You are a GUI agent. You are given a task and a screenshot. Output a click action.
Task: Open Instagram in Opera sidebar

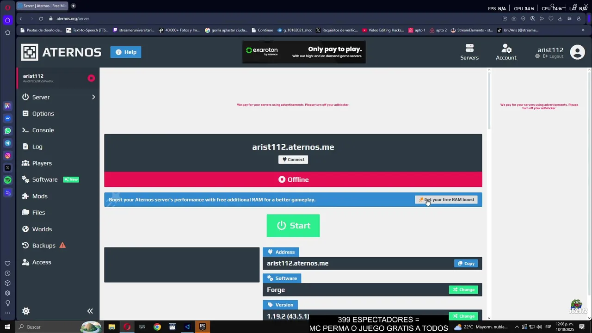(7, 156)
